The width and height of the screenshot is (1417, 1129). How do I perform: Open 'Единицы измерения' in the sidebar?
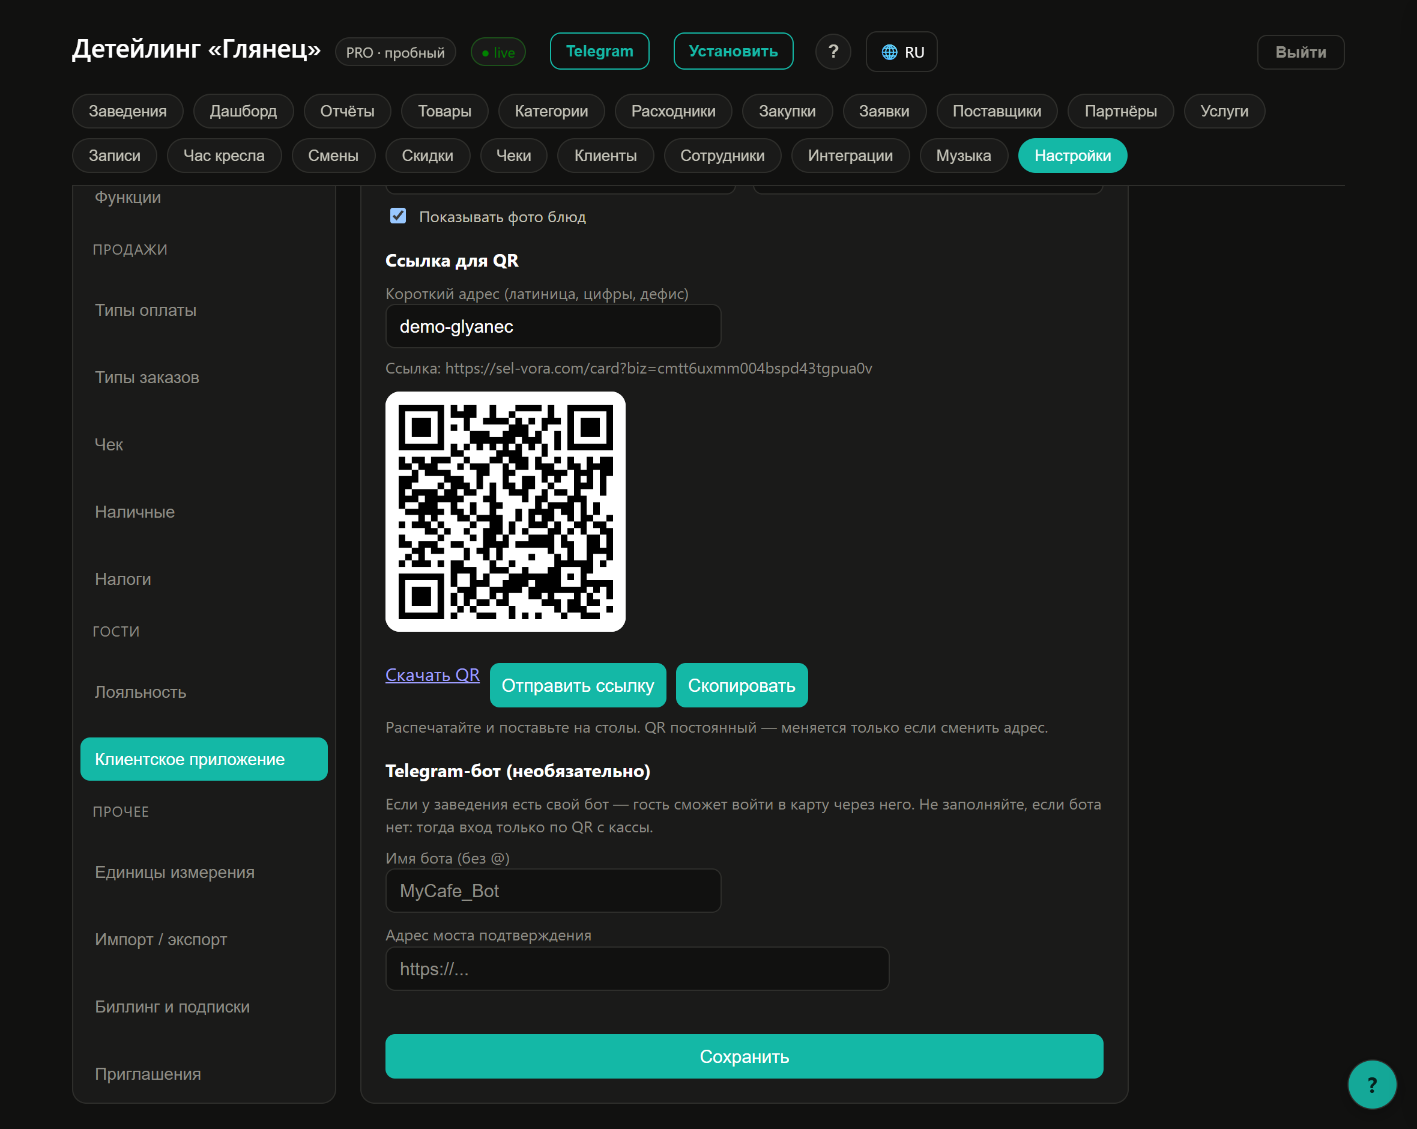tap(204, 872)
